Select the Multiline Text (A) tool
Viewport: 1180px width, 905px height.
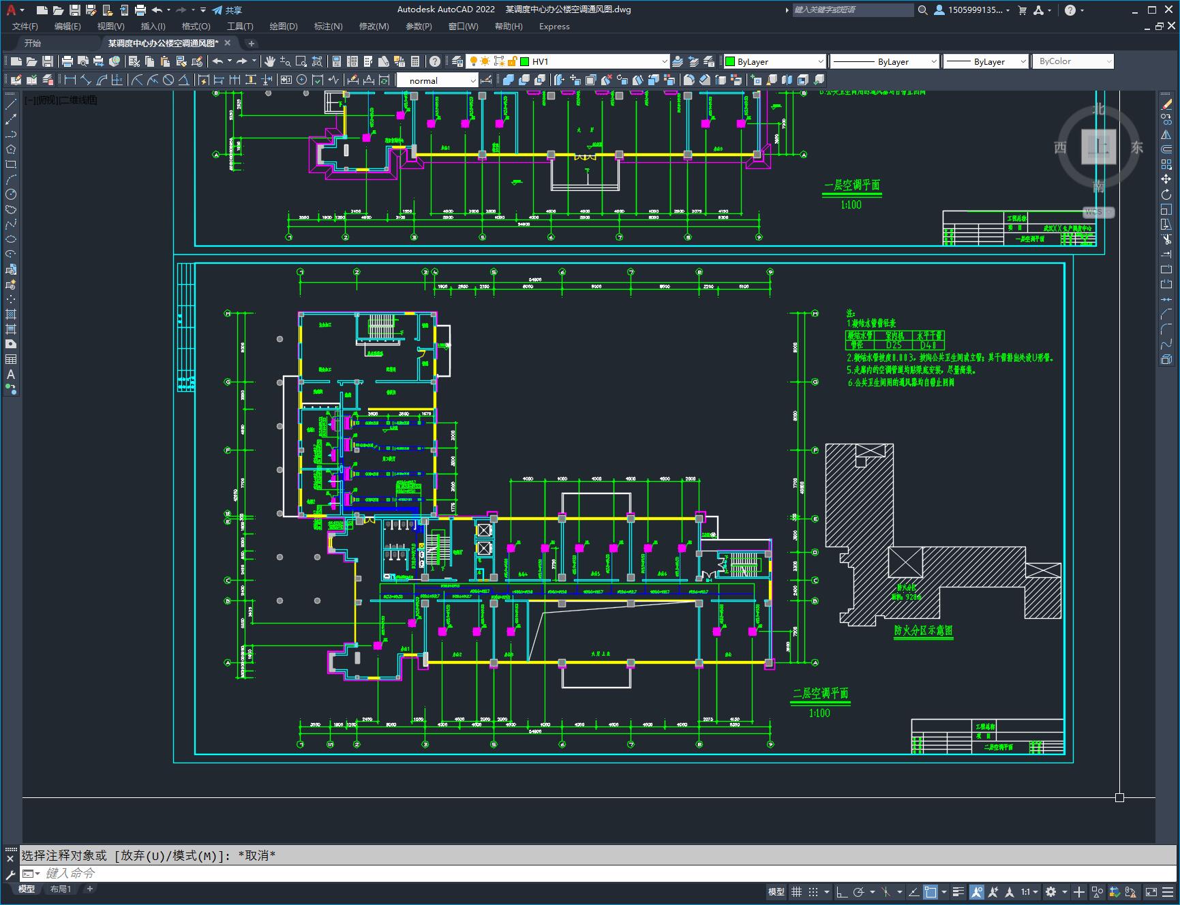point(11,374)
